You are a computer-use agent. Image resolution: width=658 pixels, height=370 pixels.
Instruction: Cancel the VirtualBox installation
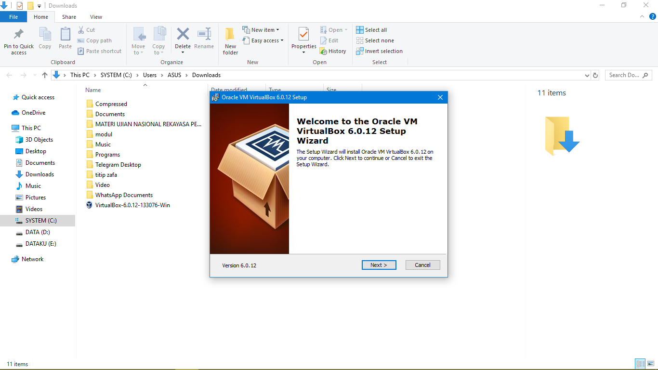click(422, 264)
